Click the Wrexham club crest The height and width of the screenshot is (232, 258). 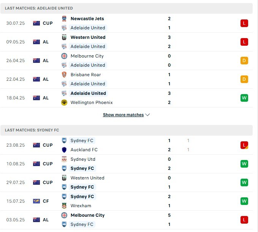pos(64,206)
